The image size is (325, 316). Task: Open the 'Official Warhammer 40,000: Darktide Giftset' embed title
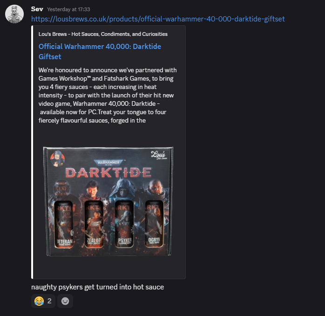click(x=100, y=51)
